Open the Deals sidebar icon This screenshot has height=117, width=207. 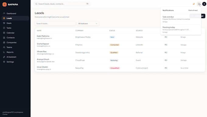(x=4, y=23)
